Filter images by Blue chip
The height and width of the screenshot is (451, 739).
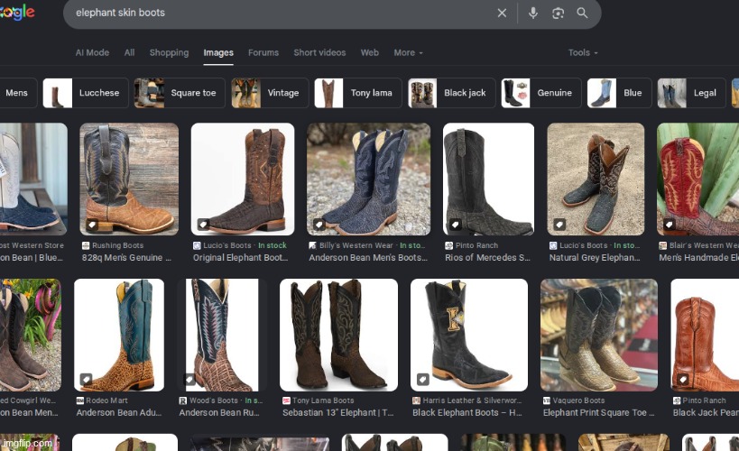pos(619,93)
